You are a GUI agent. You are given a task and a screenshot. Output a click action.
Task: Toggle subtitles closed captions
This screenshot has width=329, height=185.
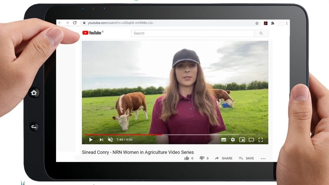[x=224, y=140]
